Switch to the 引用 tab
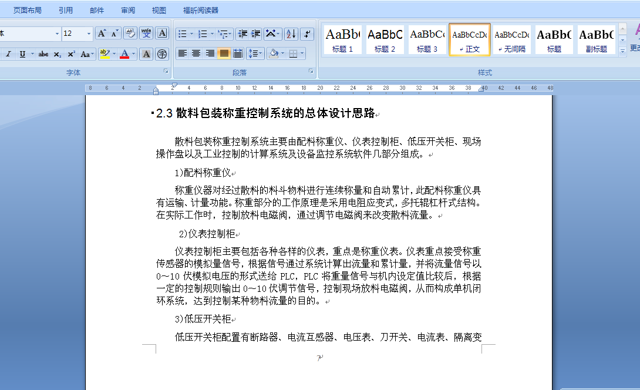 point(66,10)
